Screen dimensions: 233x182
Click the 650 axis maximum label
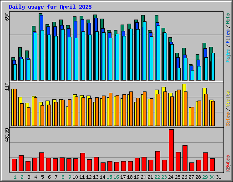click(7, 17)
